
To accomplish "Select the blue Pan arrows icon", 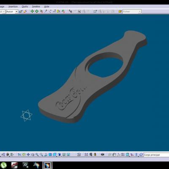I will (28, 155).
